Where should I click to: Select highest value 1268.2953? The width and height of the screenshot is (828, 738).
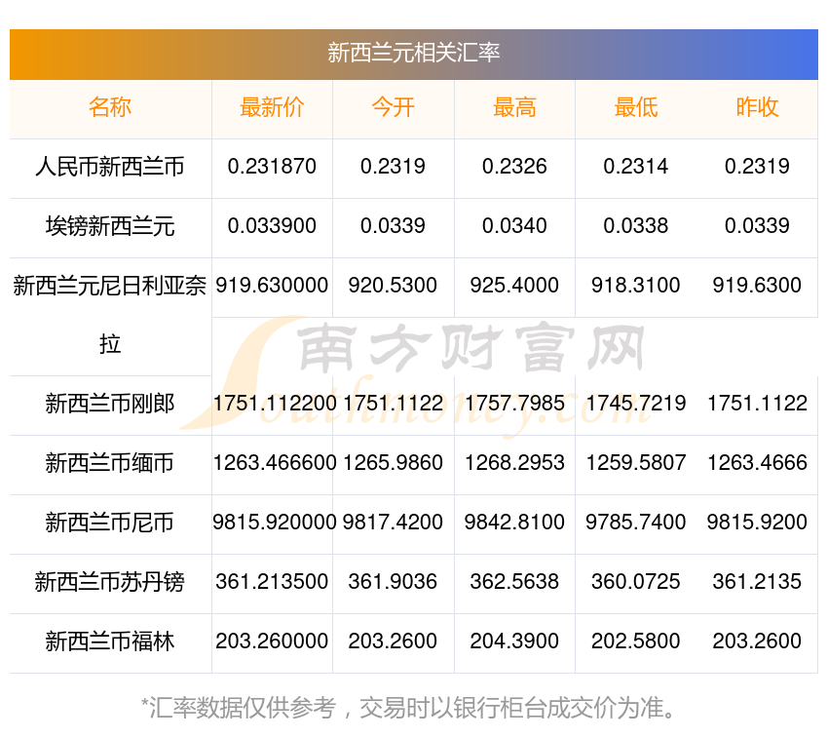click(x=514, y=463)
